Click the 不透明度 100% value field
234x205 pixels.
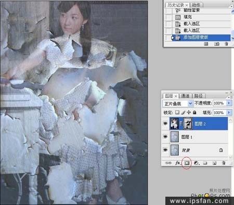point(219,103)
